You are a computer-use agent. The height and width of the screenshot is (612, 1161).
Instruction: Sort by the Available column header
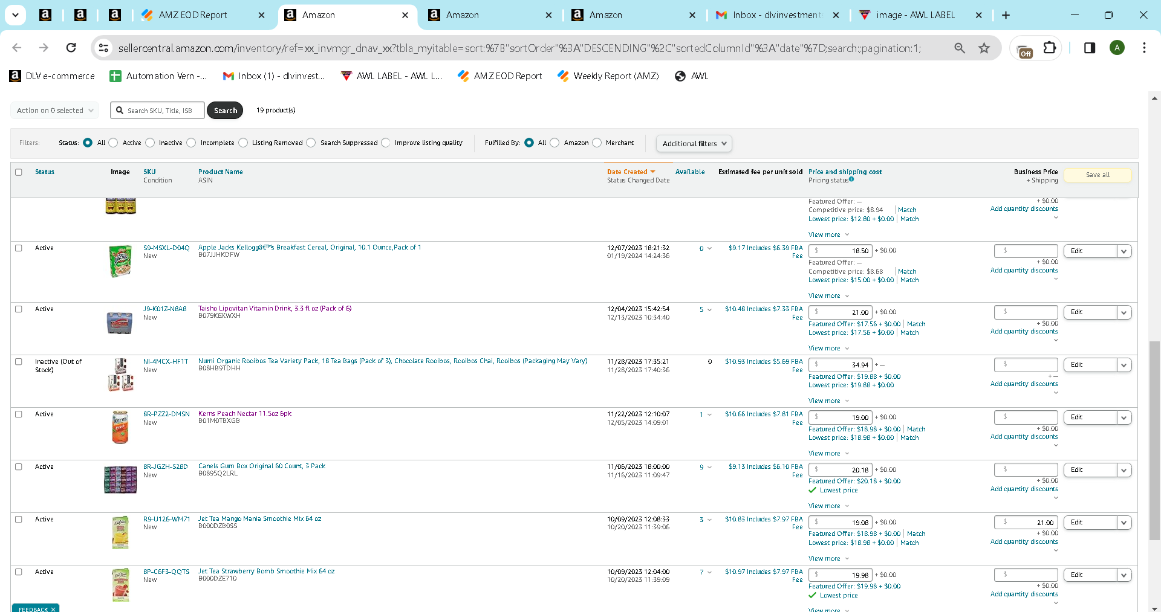click(x=690, y=172)
